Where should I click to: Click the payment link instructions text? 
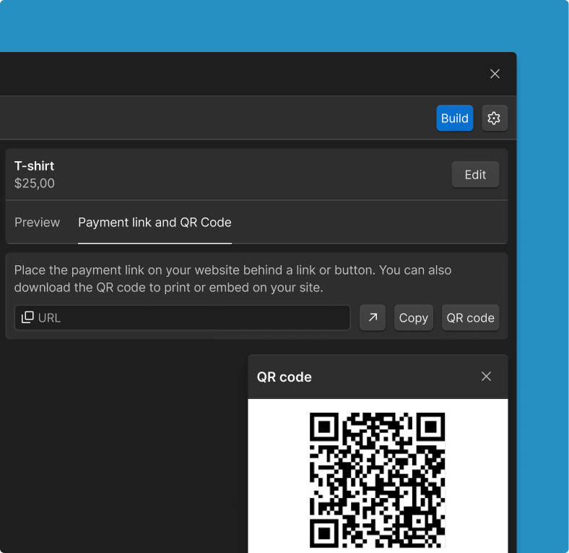233,279
